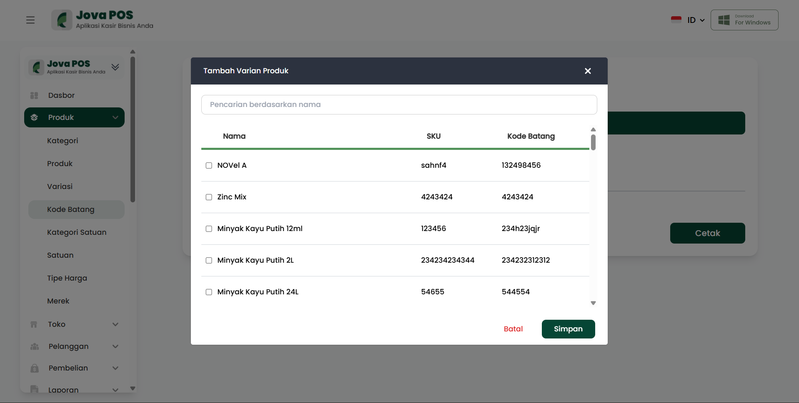Select the Minyak Kayu Putih 2L checkbox
799x403 pixels.
(x=209, y=261)
